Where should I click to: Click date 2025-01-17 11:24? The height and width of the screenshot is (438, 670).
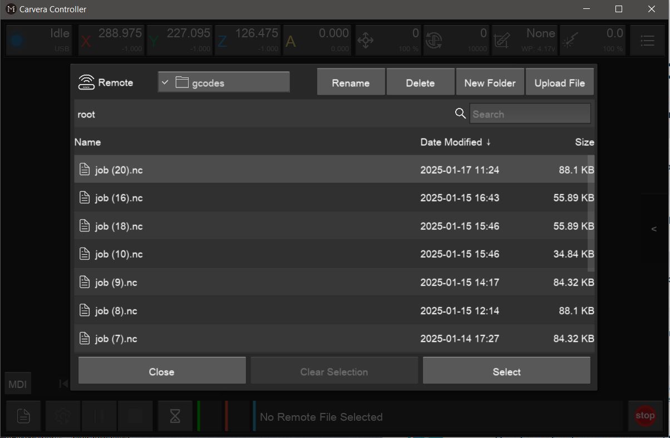click(460, 170)
